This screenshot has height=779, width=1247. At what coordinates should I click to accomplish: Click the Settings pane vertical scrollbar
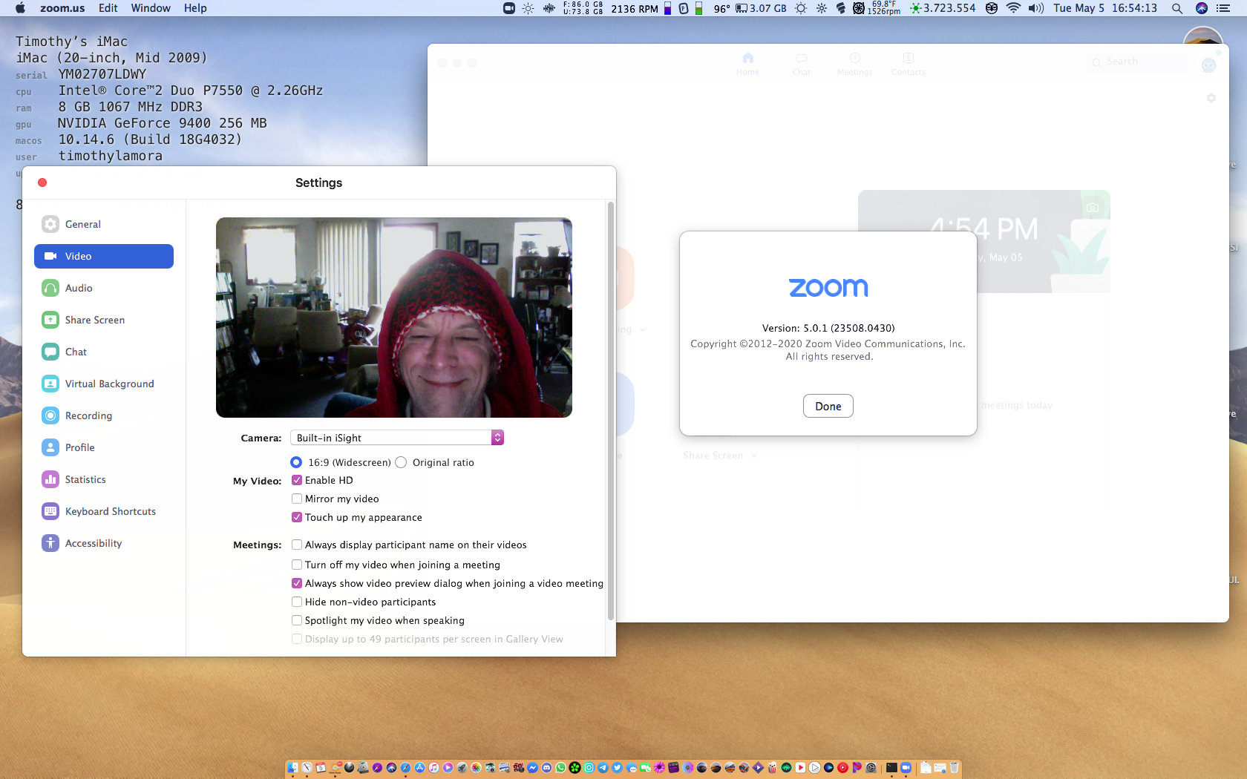611,410
